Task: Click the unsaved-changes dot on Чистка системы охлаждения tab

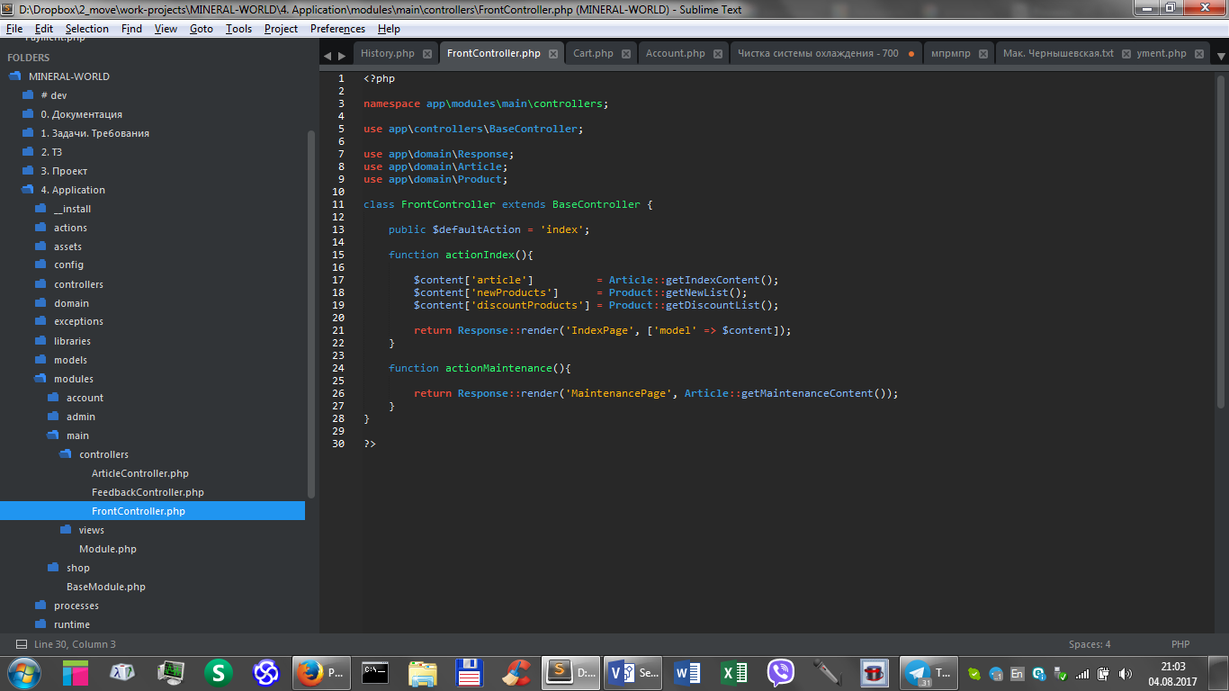Action: coord(911,54)
